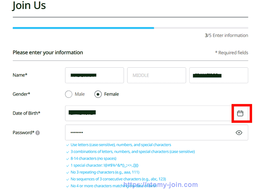
Task: Click the eye icon to reveal password
Action: [239, 132]
